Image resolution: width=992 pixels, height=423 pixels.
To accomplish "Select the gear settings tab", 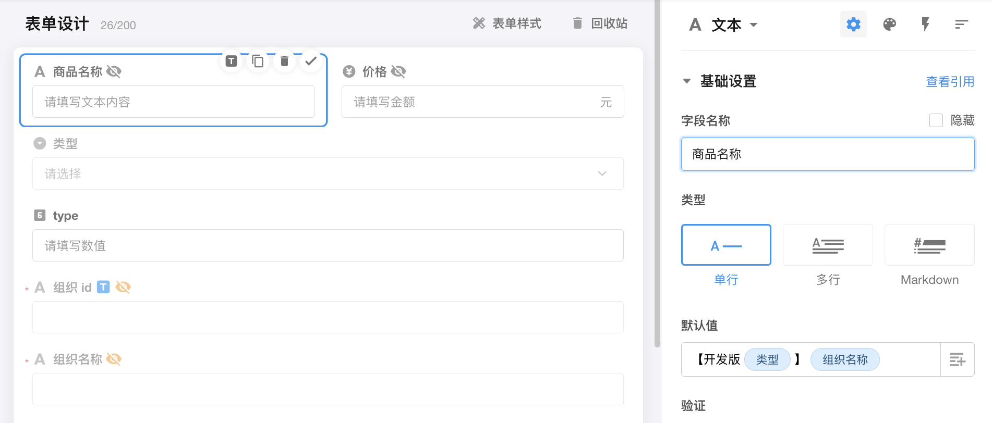I will click(x=853, y=24).
